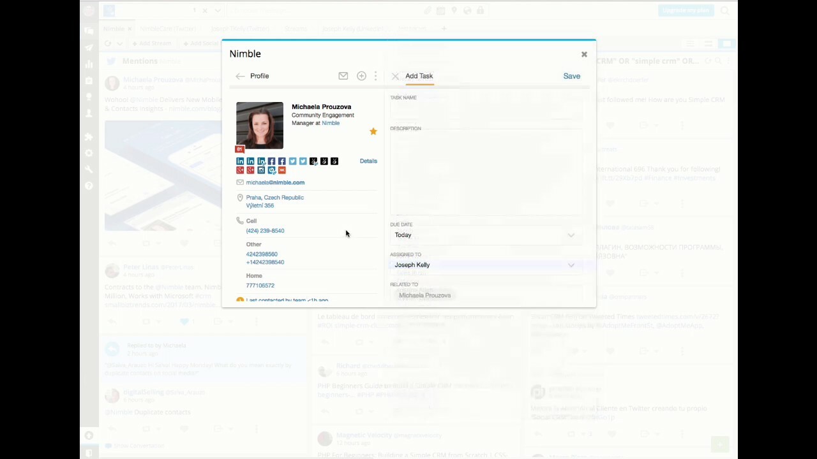Screen dimensions: 817x459
Task: Save the new task
Action: (x=571, y=76)
